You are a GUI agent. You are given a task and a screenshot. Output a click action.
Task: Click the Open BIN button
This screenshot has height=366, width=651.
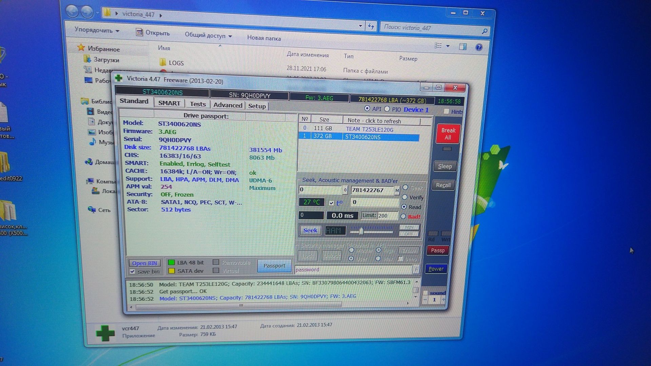145,263
